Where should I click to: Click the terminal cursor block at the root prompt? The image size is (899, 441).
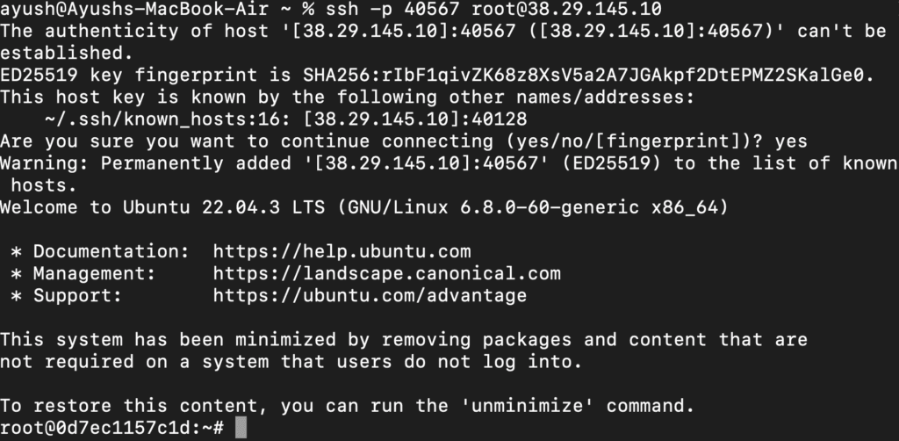[x=241, y=428]
